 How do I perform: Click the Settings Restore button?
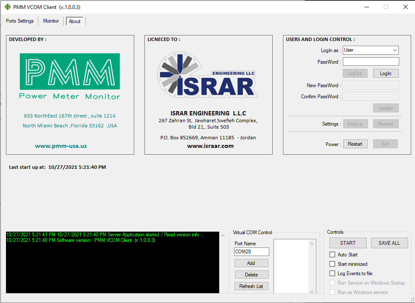(386, 124)
